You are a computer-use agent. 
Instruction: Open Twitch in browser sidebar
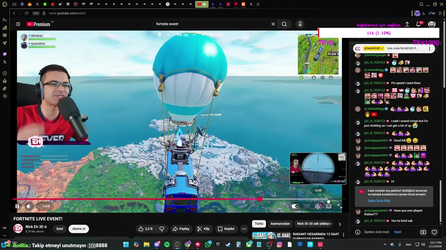(5, 54)
